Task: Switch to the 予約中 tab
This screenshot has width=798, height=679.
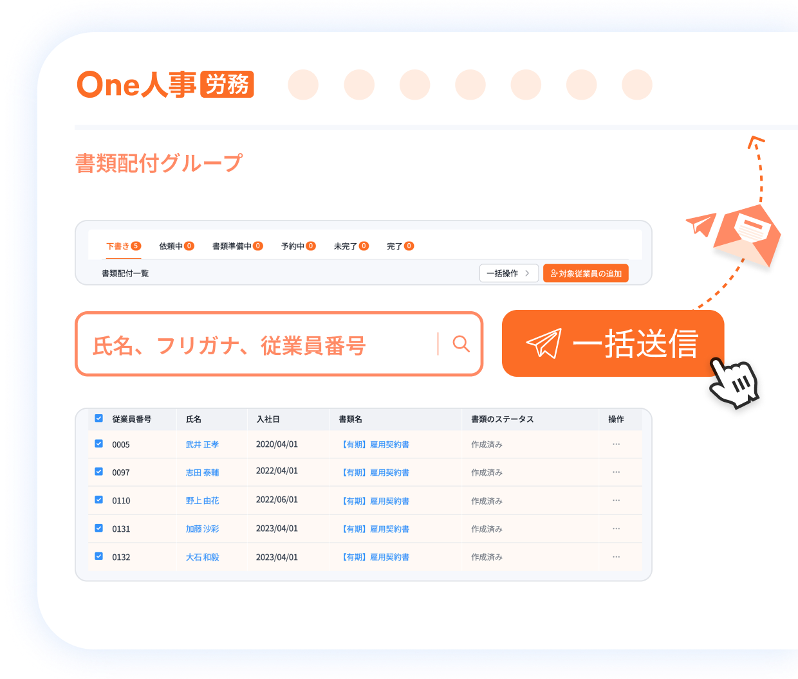Action: (299, 246)
